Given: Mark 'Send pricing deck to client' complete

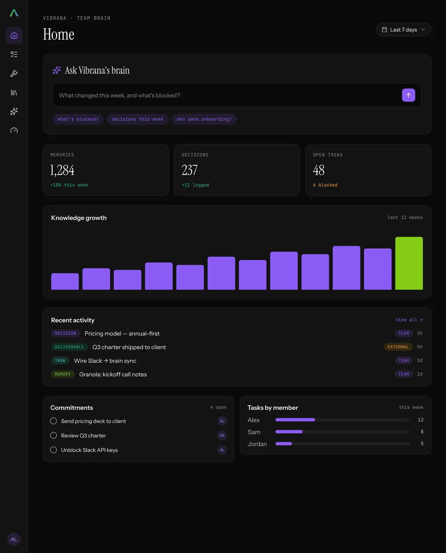Looking at the screenshot, I should tap(54, 421).
